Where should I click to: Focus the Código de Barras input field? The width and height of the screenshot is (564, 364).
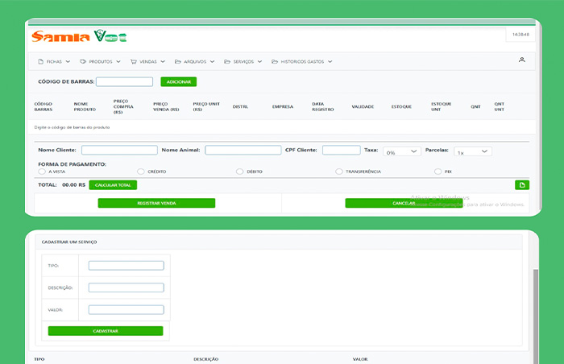124,82
